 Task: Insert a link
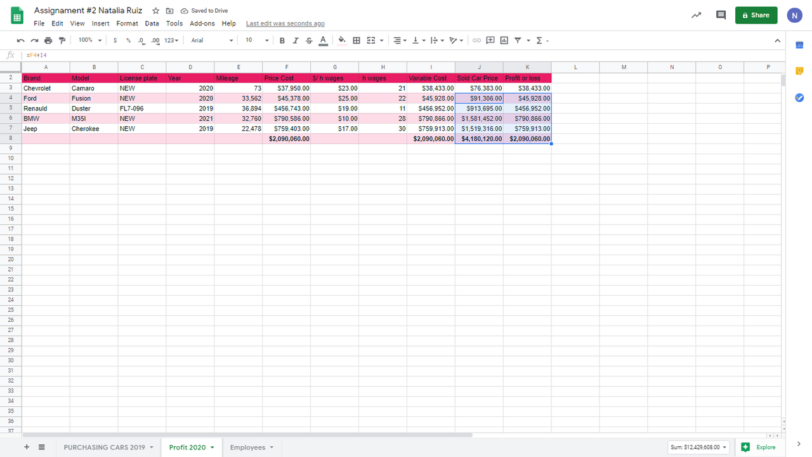coord(476,40)
